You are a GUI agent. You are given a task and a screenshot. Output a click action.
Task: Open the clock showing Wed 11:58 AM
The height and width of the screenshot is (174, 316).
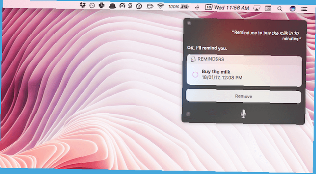[x=232, y=8]
